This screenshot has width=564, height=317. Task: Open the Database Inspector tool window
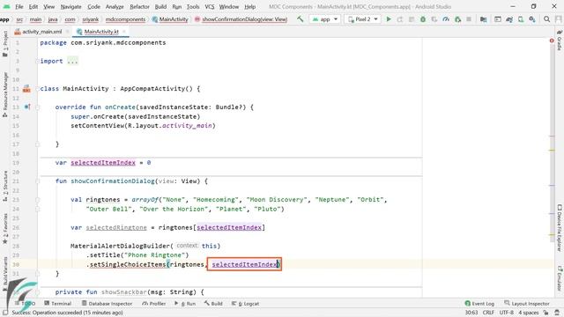107,304
